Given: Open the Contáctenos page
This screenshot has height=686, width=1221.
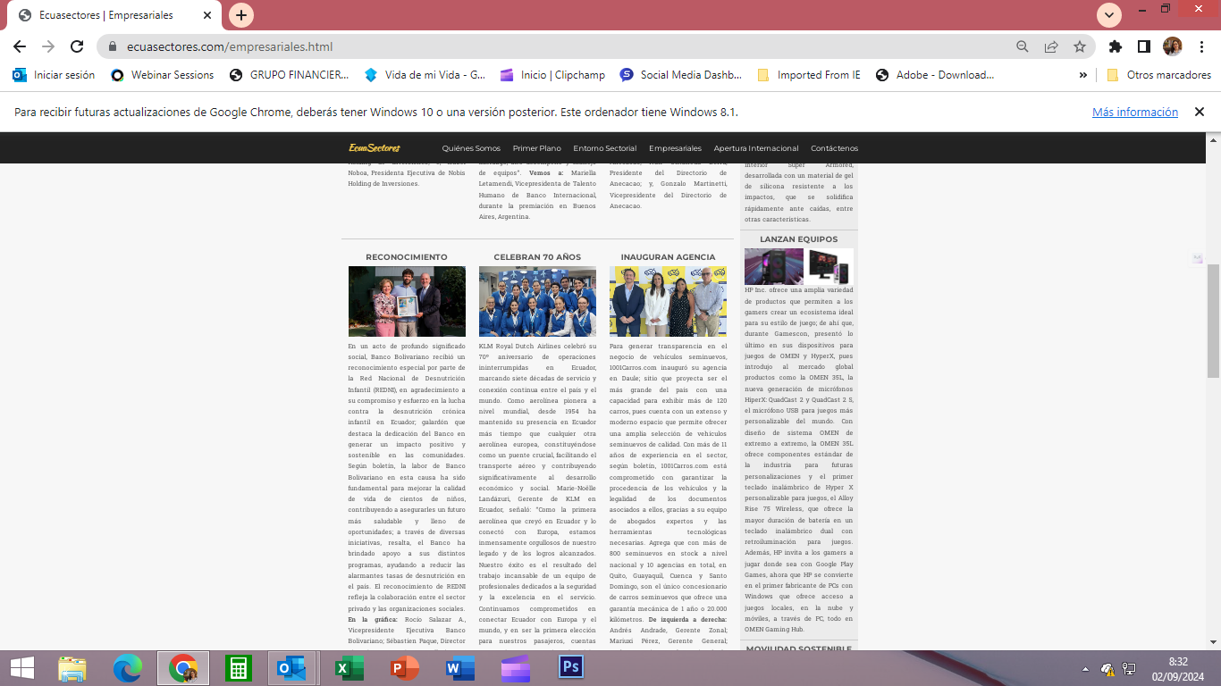Looking at the screenshot, I should tap(834, 148).
